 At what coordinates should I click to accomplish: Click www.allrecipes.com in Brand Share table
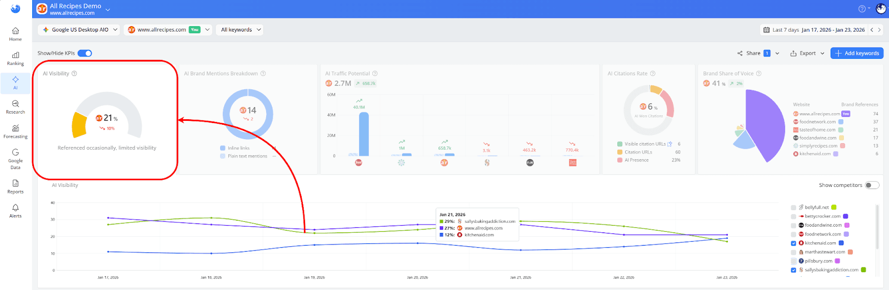(x=820, y=114)
